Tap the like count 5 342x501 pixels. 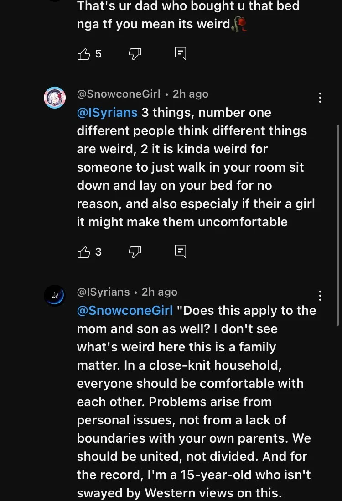(98, 55)
